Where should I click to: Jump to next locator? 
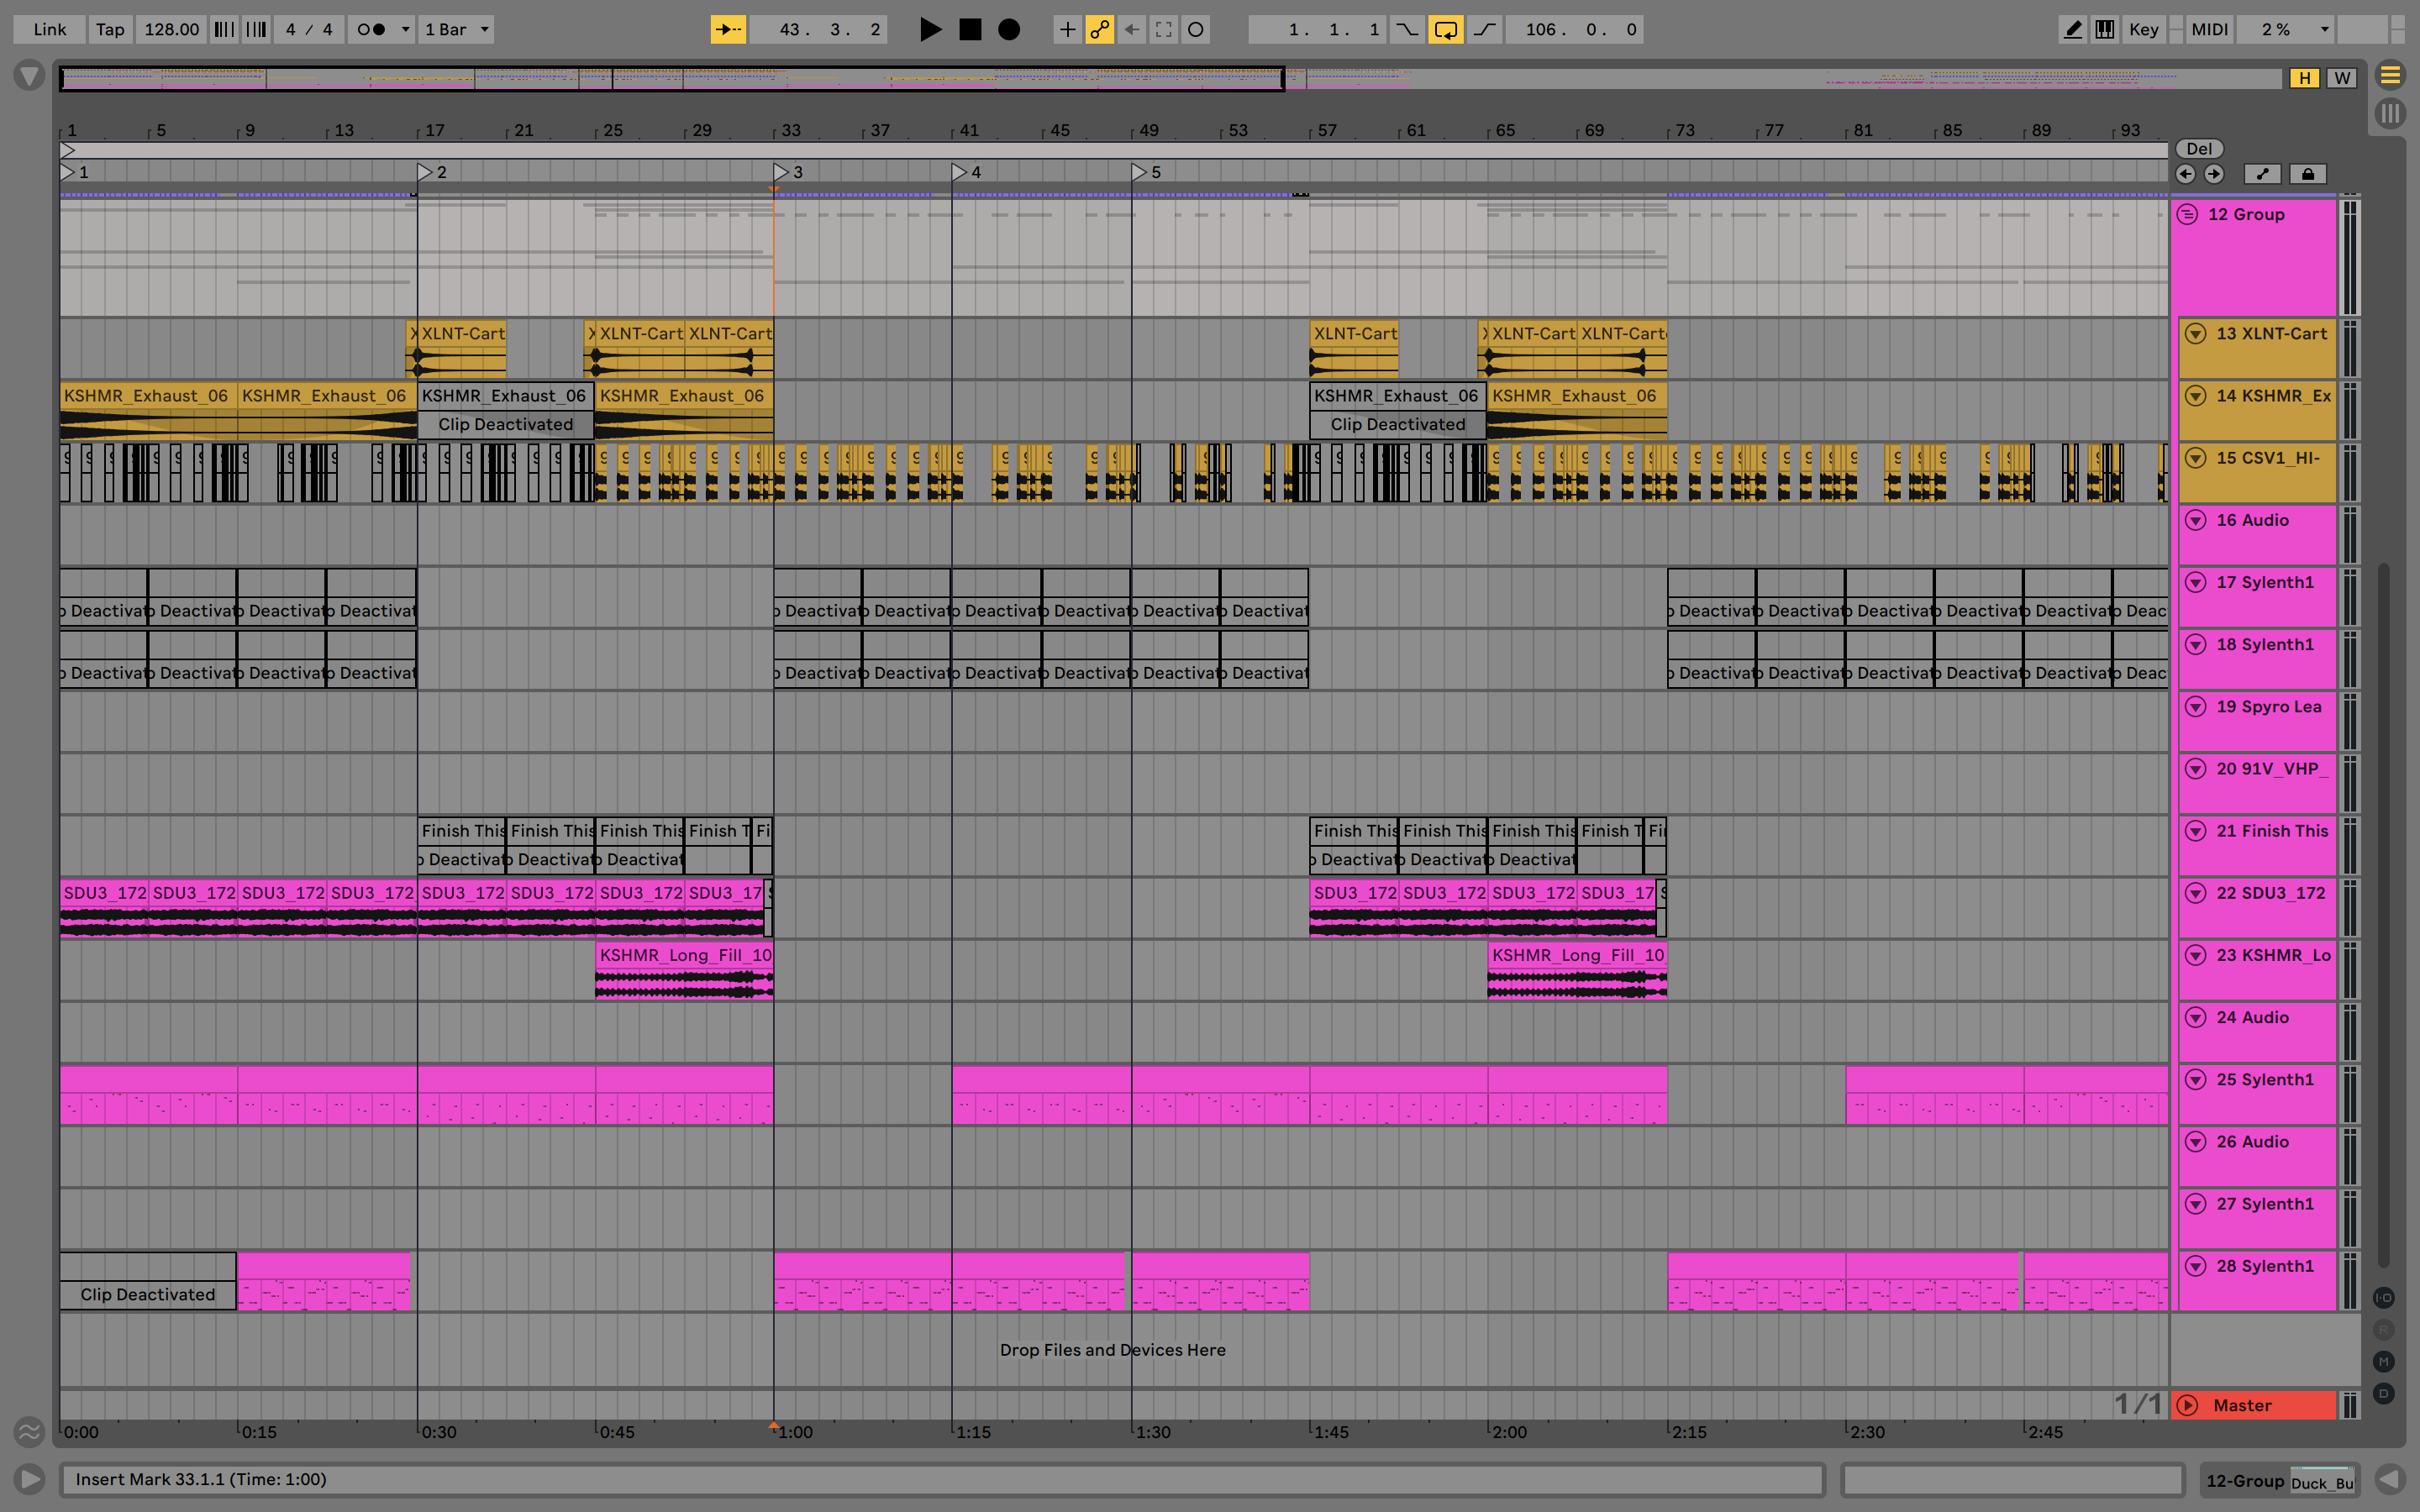click(2214, 174)
